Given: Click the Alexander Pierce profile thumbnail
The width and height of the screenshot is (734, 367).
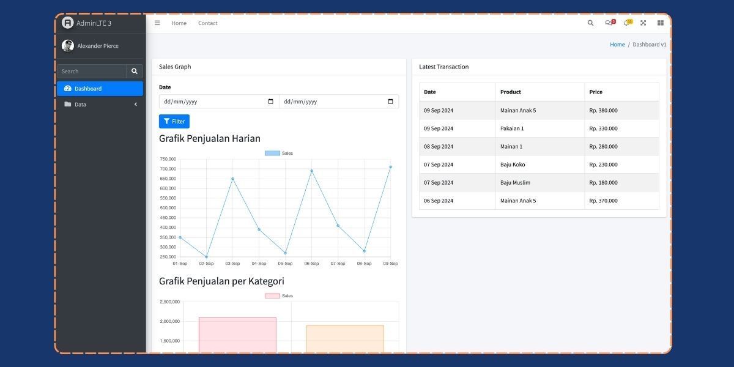Looking at the screenshot, I should 69,45.
